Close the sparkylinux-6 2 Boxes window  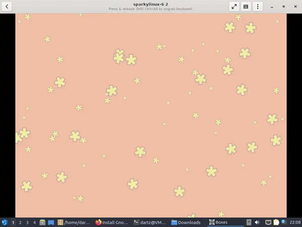pyautogui.click(x=296, y=7)
